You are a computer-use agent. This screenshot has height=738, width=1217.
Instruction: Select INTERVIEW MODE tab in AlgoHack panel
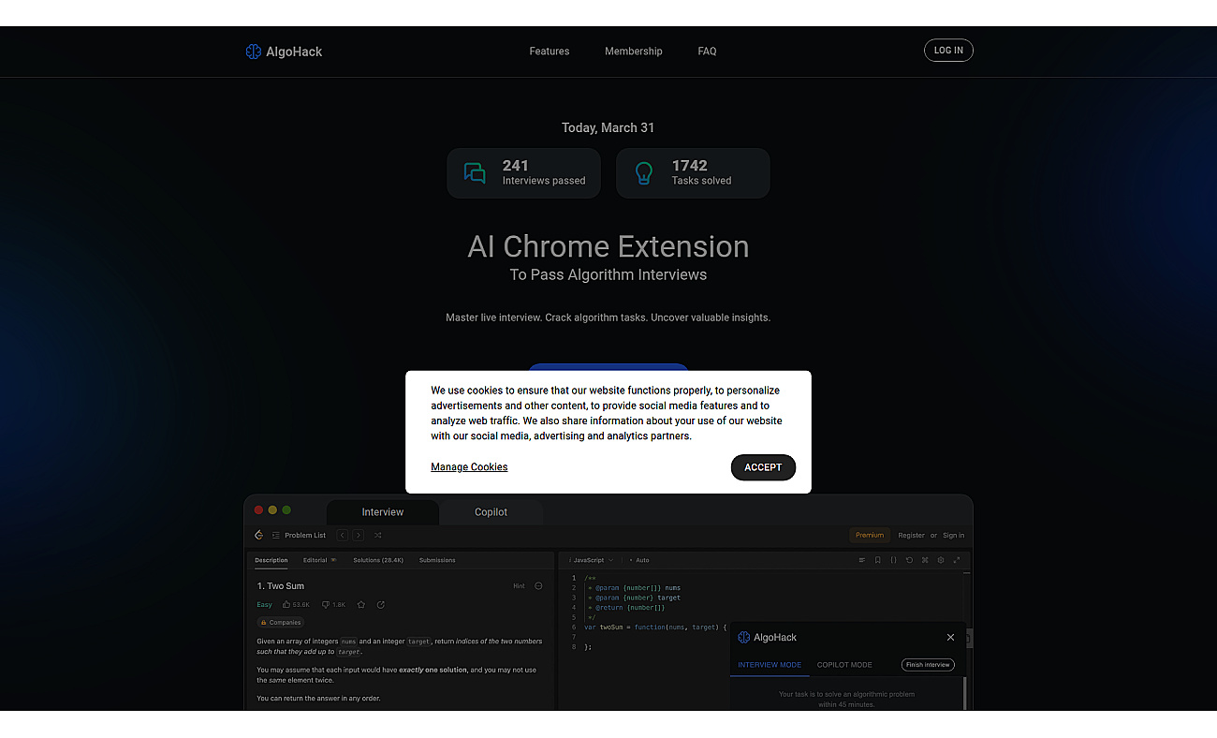[770, 665]
